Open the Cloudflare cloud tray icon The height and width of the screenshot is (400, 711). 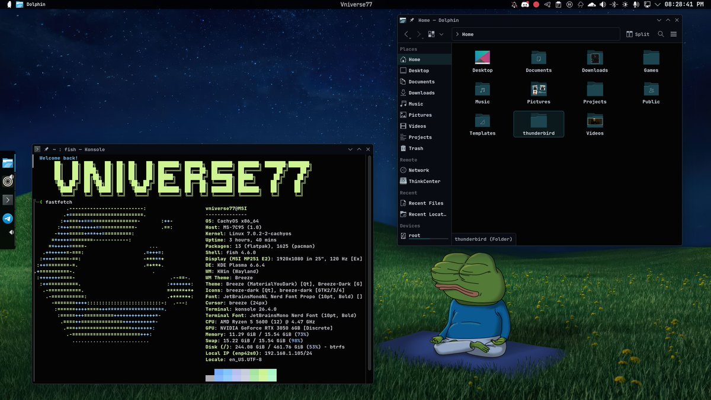coord(592,4)
